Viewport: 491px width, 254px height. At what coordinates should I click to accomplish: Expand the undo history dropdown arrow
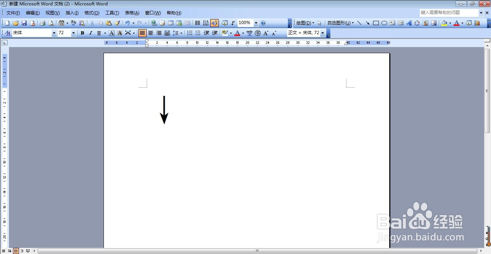[133, 23]
